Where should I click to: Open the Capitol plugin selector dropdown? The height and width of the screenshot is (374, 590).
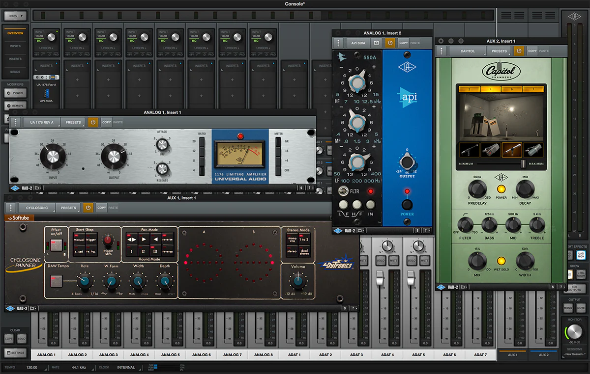click(x=468, y=51)
